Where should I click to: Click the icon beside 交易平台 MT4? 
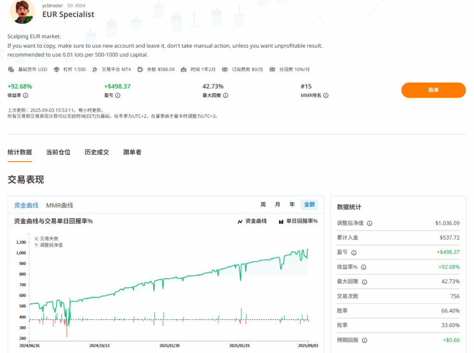[95, 69]
